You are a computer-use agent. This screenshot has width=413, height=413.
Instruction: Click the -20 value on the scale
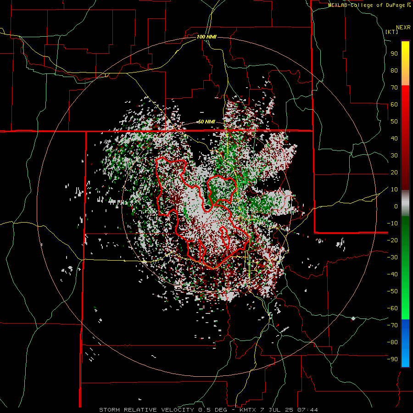point(392,240)
